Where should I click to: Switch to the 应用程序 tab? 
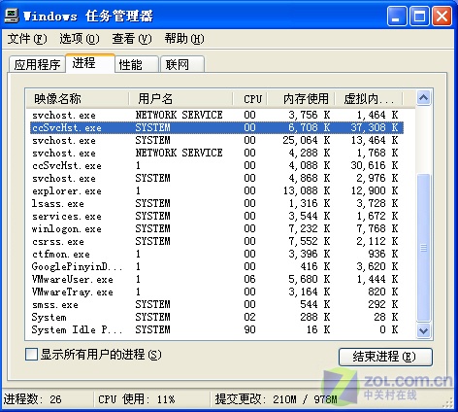pos(37,64)
